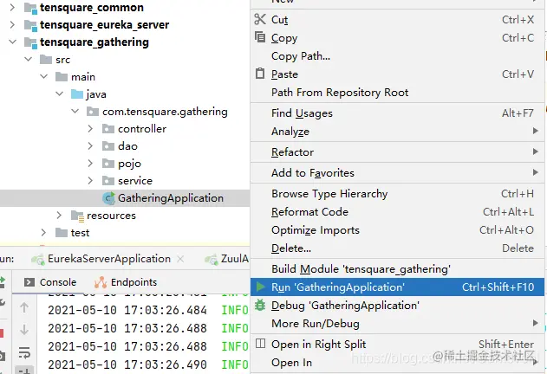
Task: Collapse the tensquare_gathering module
Action: coord(12,42)
